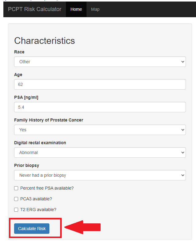This screenshot has height=243, width=196.
Task: Click the Family History dropdown chevron arrow
Action: pyautogui.click(x=183, y=130)
